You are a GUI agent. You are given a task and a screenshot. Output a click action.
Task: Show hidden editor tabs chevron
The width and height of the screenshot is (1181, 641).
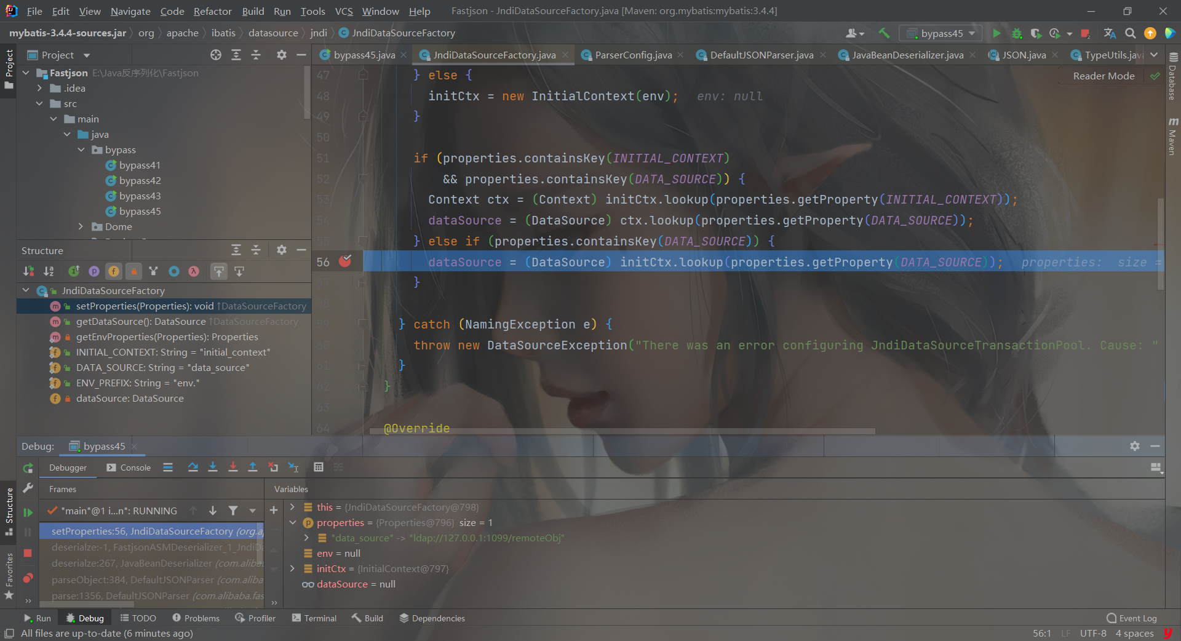pos(1154,55)
